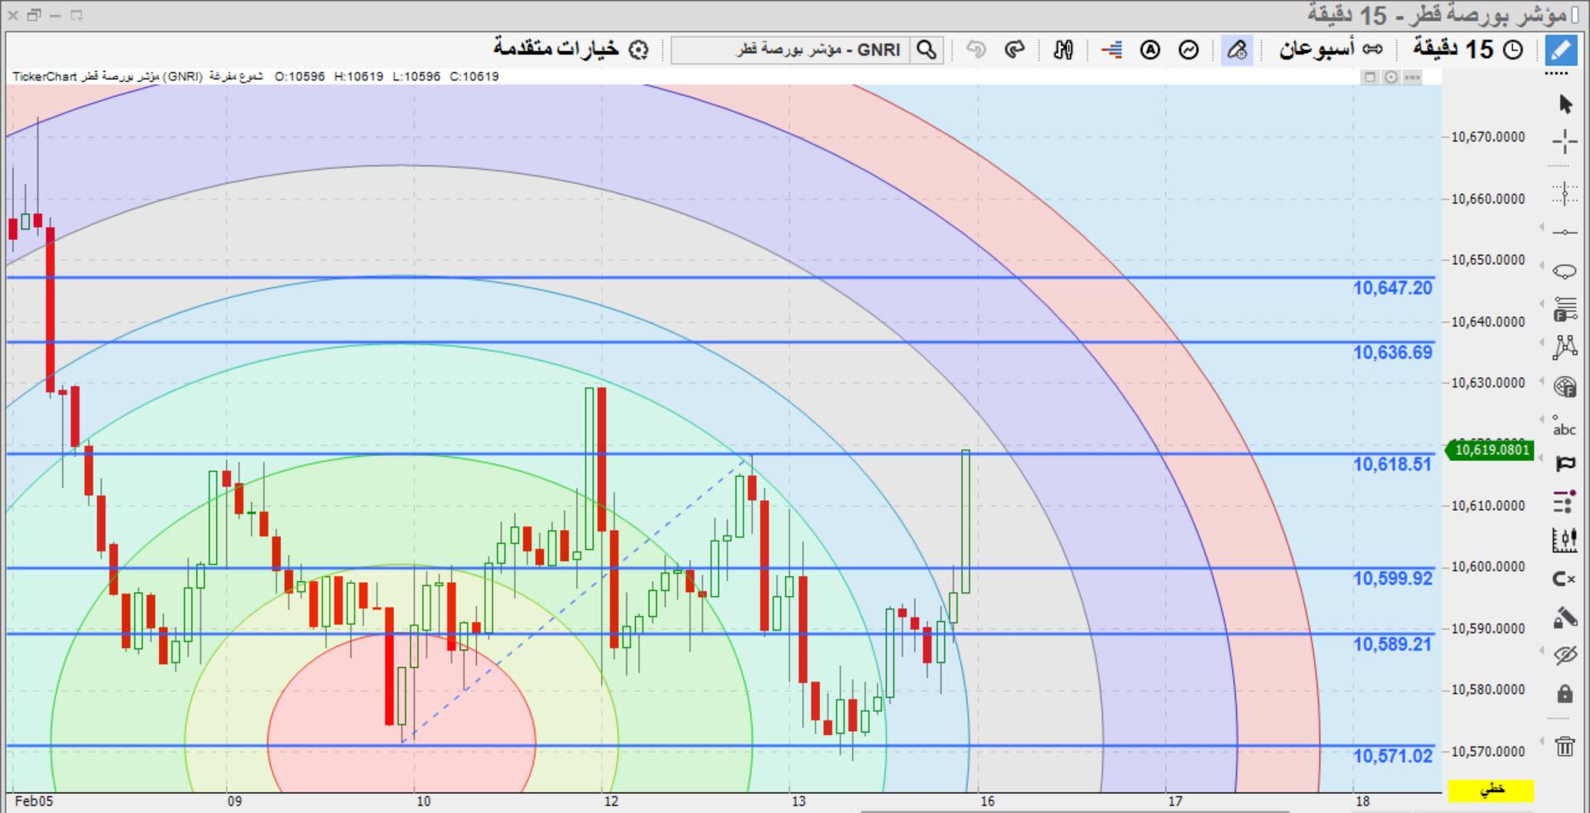Delete drawings with the trash icon
This screenshot has width=1590, height=813.
(1564, 746)
